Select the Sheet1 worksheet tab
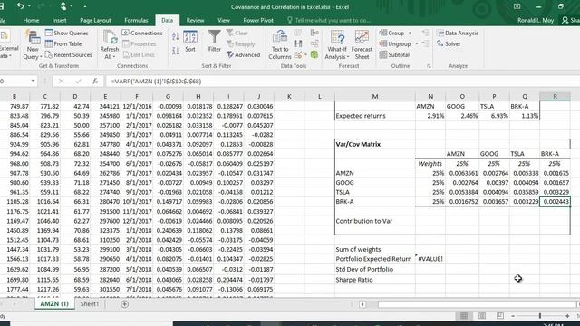Viewport: 580px width, 326px height. [x=90, y=304]
